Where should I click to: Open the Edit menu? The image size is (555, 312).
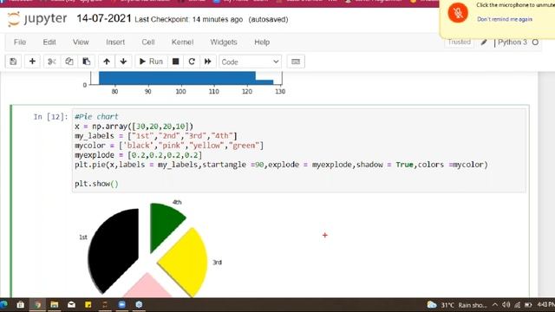click(49, 42)
